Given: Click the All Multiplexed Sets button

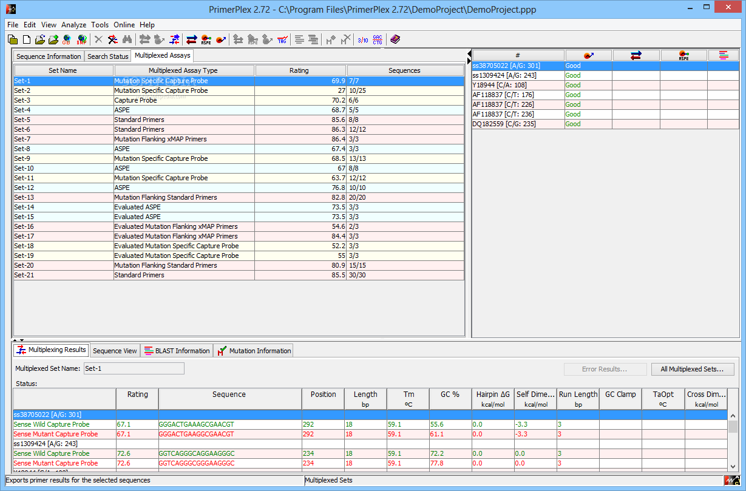Looking at the screenshot, I should (x=693, y=369).
